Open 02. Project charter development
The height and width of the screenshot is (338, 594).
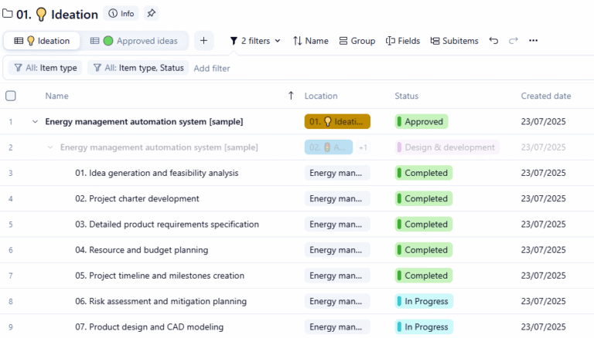coord(137,199)
